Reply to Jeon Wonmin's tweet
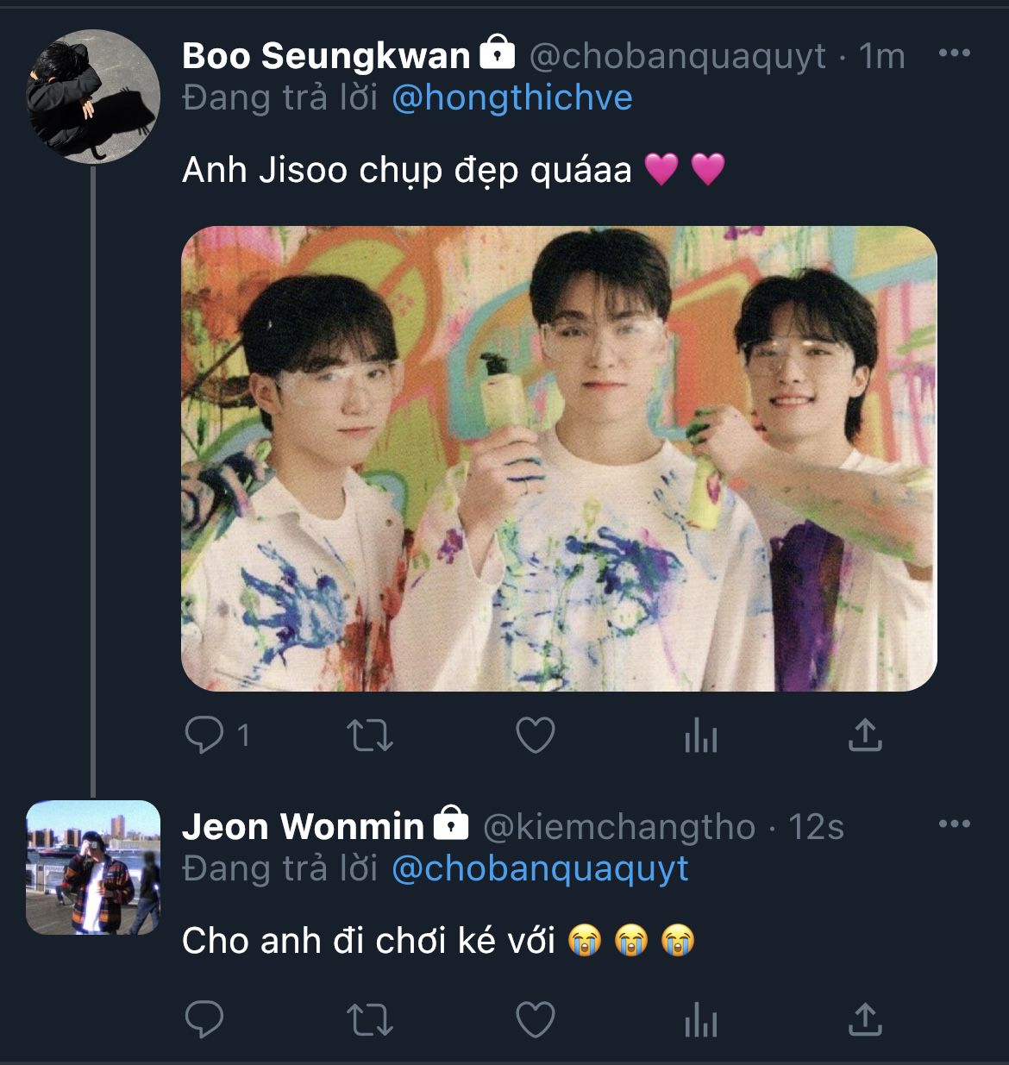The height and width of the screenshot is (1065, 1009). tap(205, 1020)
